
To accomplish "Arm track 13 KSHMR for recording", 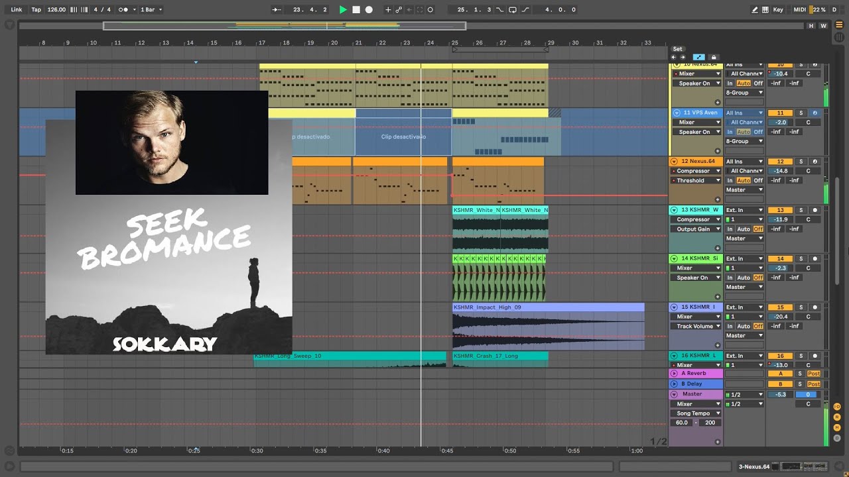I will (x=815, y=210).
